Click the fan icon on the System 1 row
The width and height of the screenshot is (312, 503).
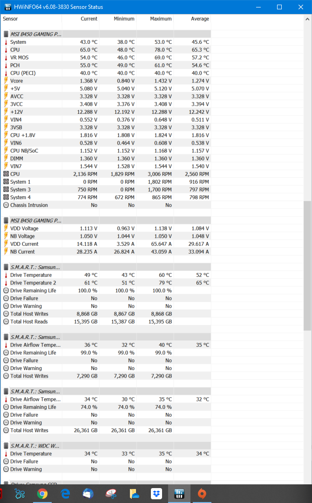click(x=6, y=181)
